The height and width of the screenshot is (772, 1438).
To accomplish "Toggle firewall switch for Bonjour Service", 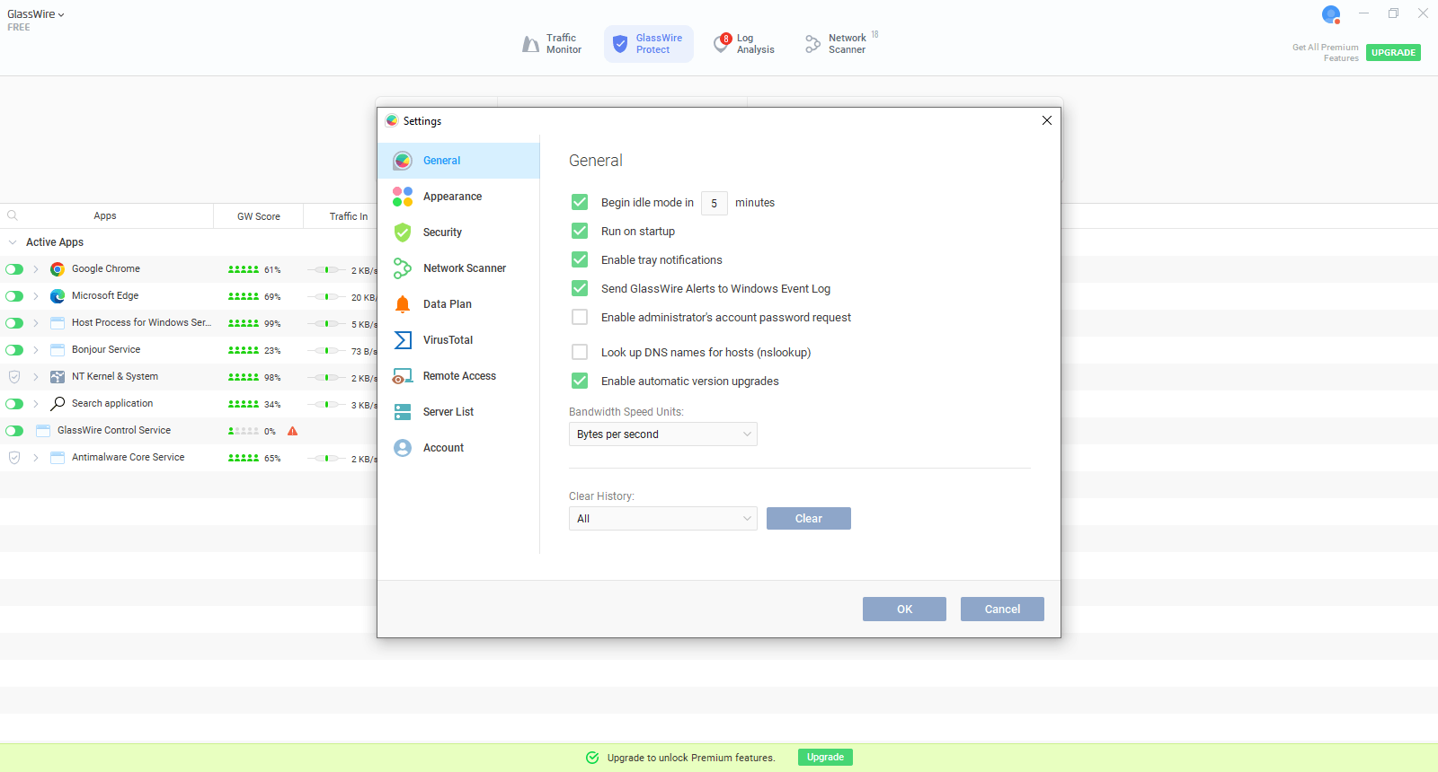I will [14, 350].
